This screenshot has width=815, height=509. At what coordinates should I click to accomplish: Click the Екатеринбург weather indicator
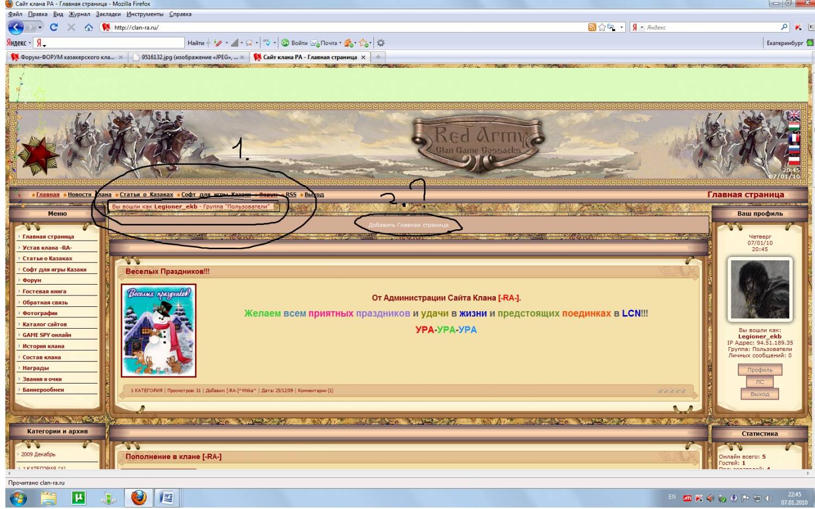click(789, 43)
